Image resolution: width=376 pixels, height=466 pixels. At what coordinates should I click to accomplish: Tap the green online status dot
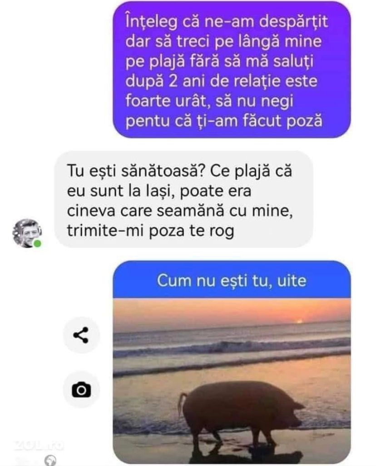coord(37,243)
